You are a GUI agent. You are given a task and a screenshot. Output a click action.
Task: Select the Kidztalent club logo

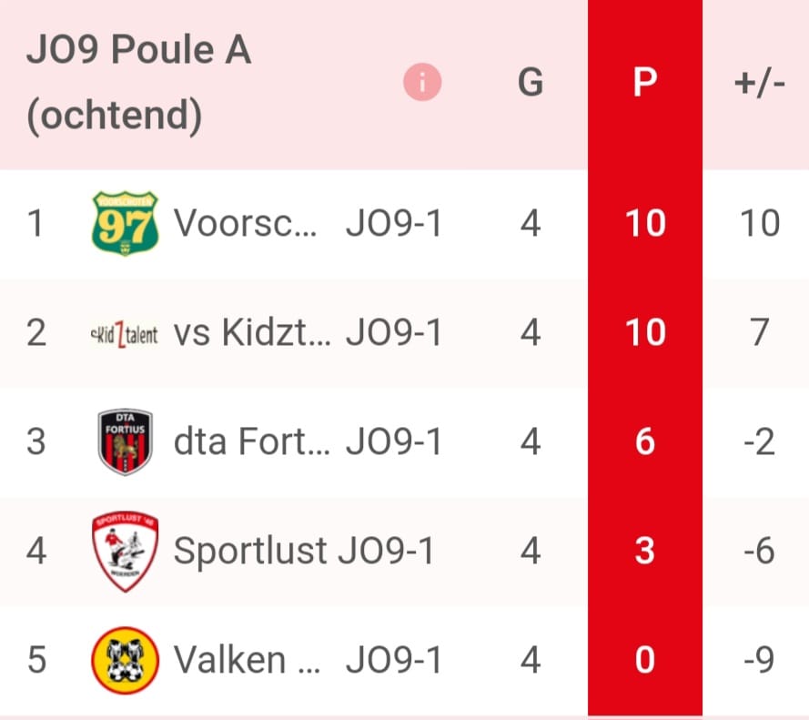[125, 333]
